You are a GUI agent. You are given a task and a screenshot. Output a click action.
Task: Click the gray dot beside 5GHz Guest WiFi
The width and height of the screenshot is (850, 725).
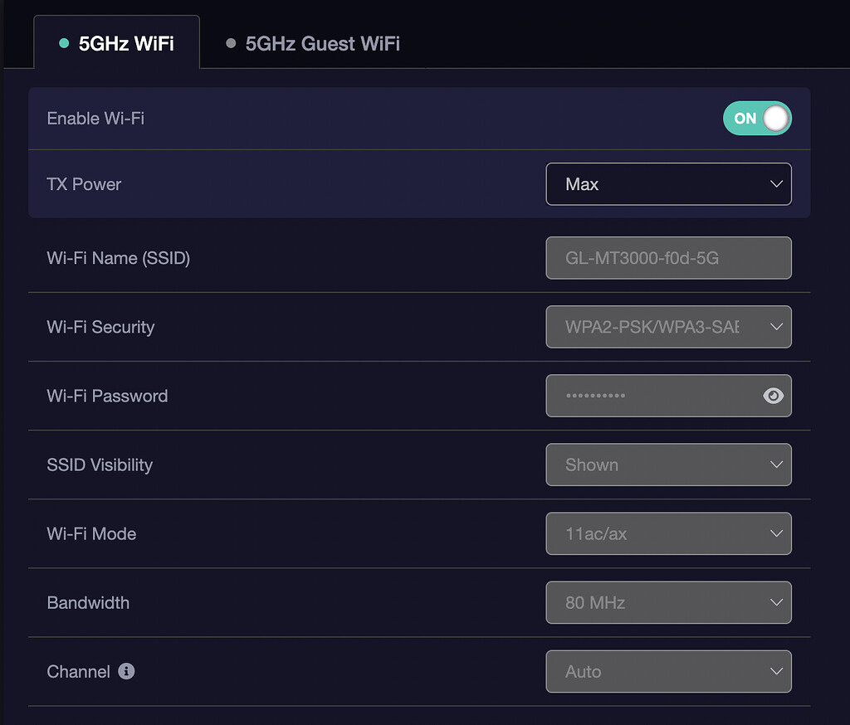pyautogui.click(x=232, y=44)
